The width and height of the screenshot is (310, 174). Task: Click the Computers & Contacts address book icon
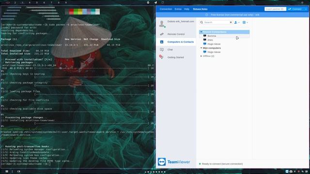pos(162,42)
